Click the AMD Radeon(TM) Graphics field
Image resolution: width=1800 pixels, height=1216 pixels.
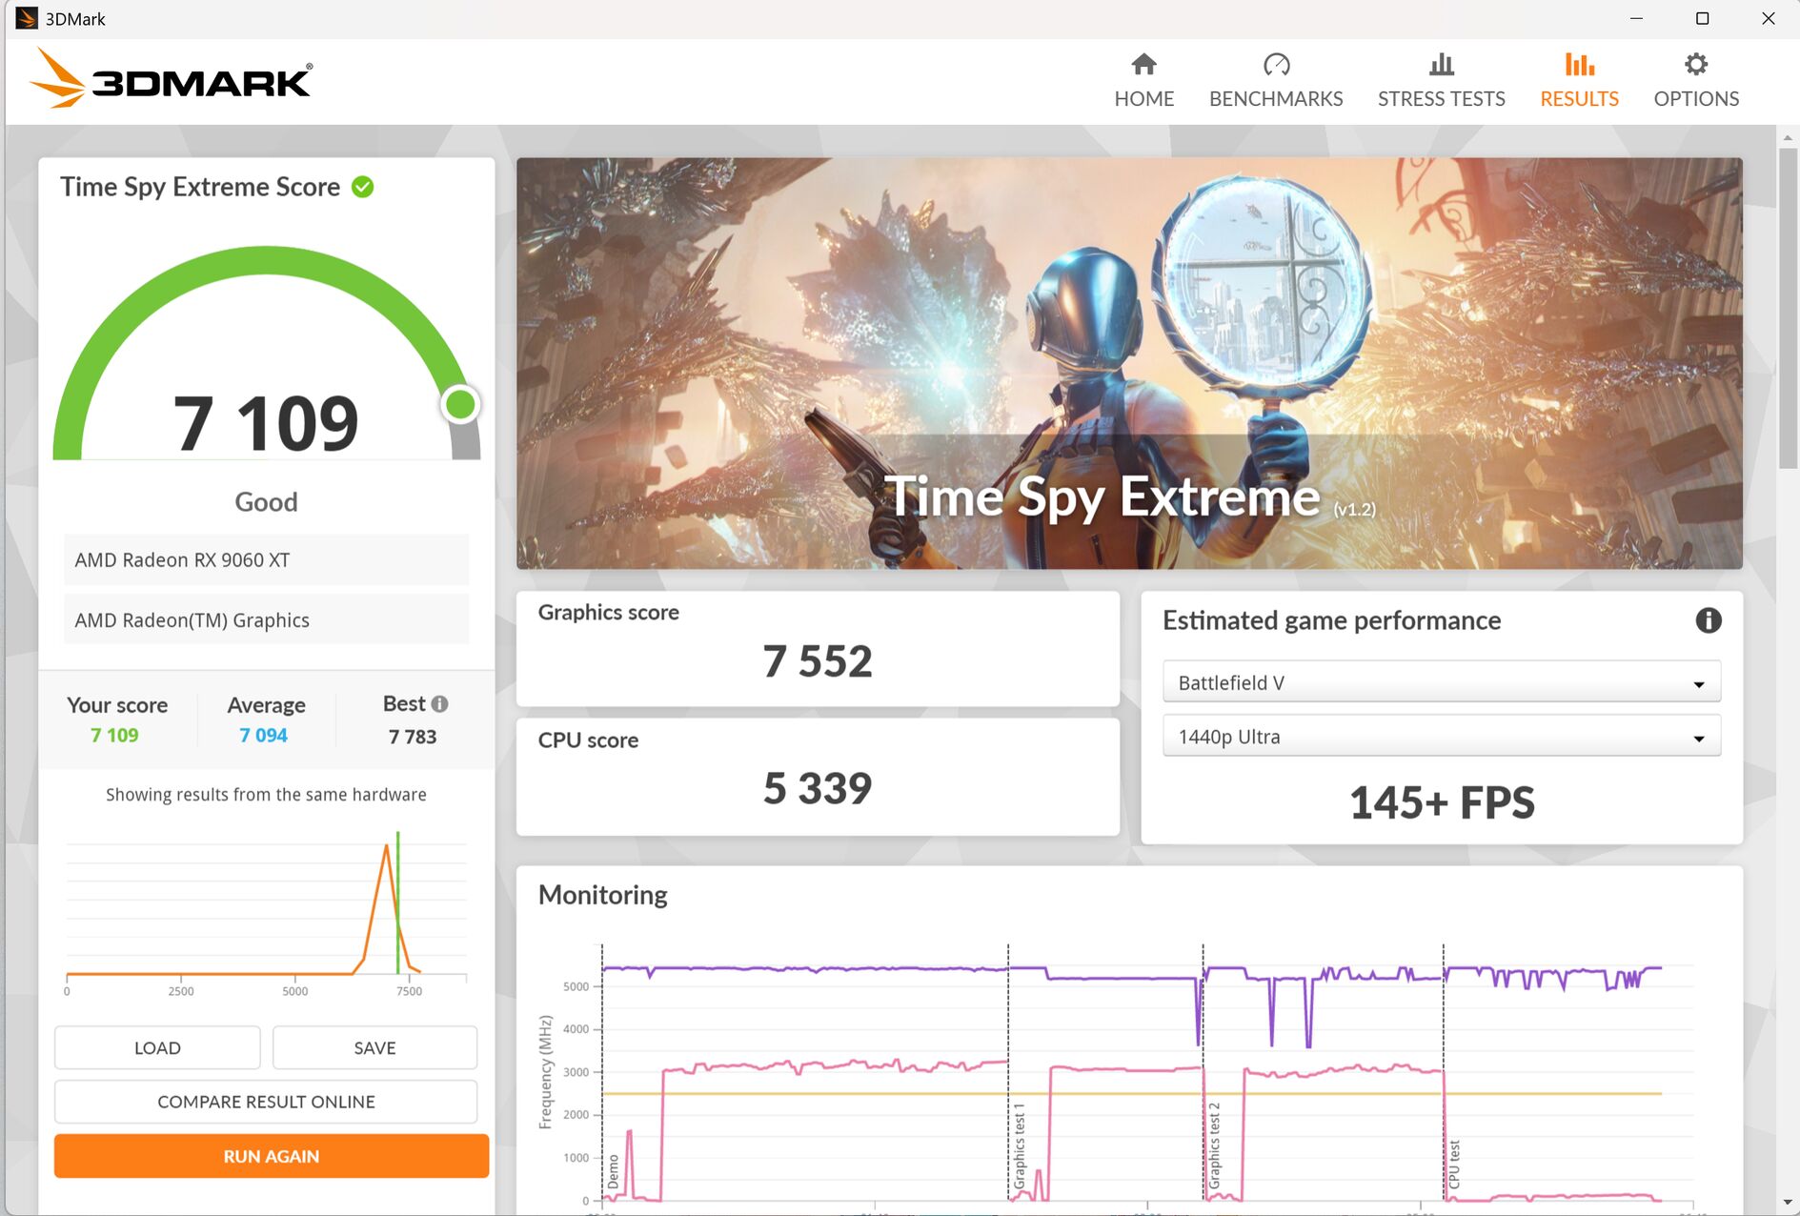pyautogui.click(x=266, y=620)
